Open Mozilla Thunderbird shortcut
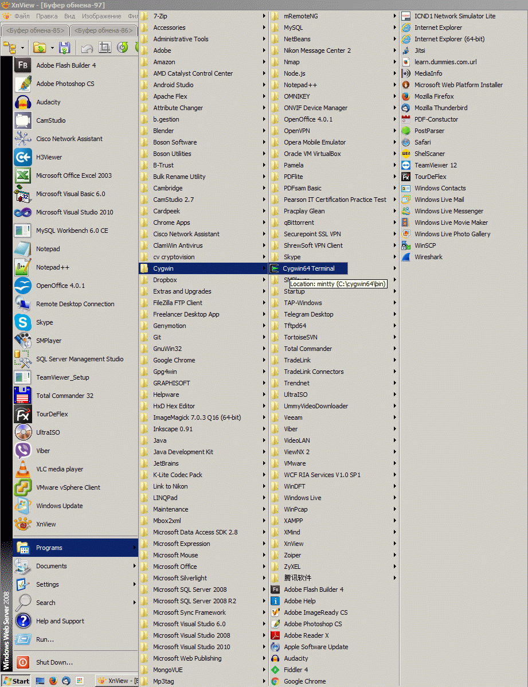The width and height of the screenshot is (528, 687). 463,108
